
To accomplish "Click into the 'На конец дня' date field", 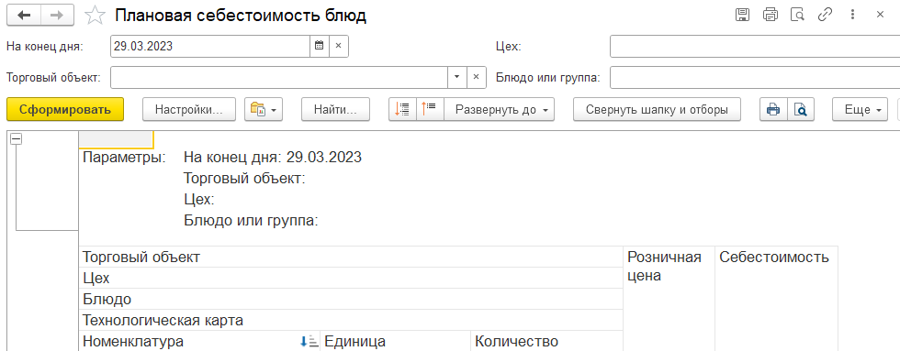I will 210,47.
